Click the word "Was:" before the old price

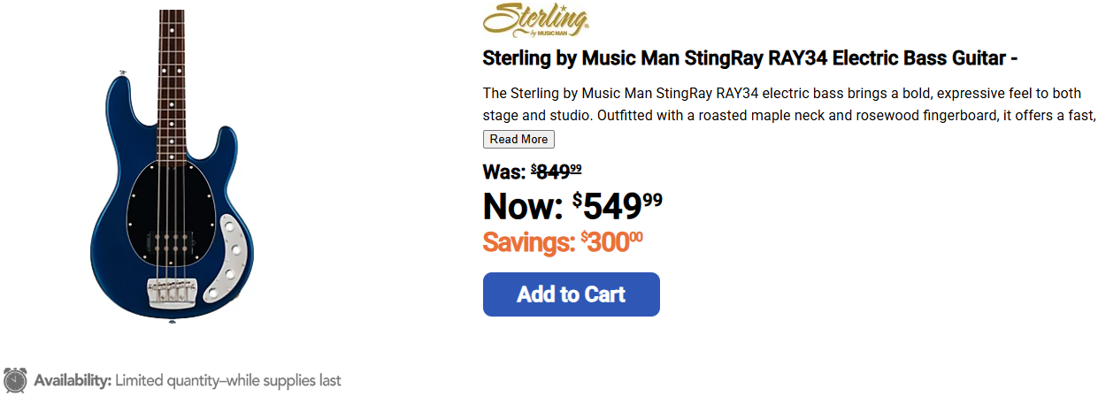click(504, 172)
